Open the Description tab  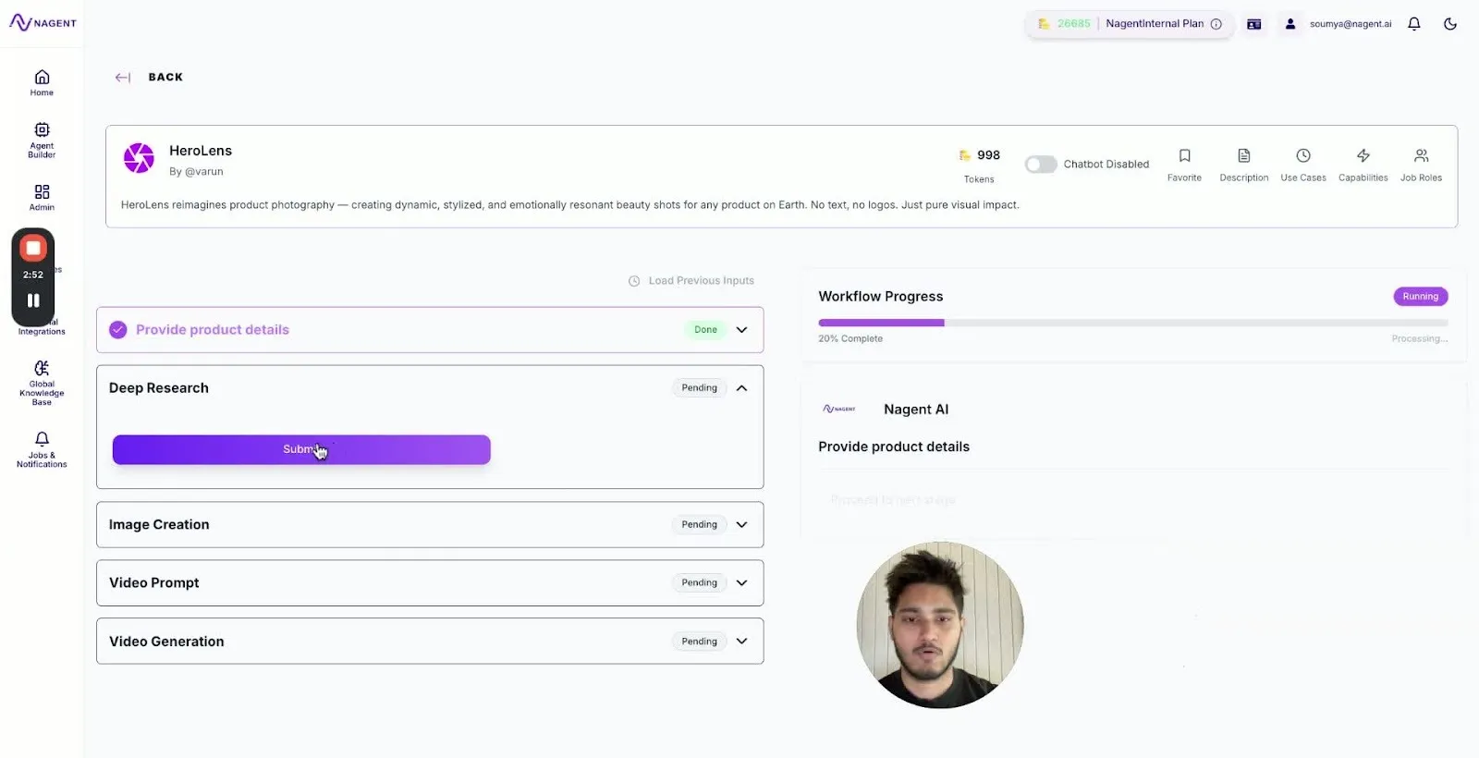point(1243,165)
